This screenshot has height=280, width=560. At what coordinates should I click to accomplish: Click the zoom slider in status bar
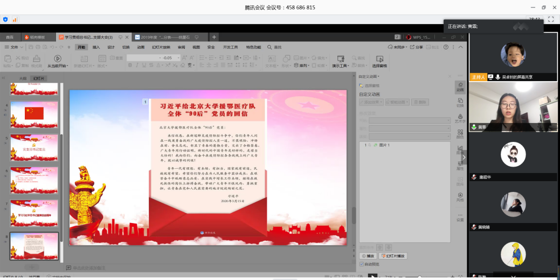tap(426, 277)
